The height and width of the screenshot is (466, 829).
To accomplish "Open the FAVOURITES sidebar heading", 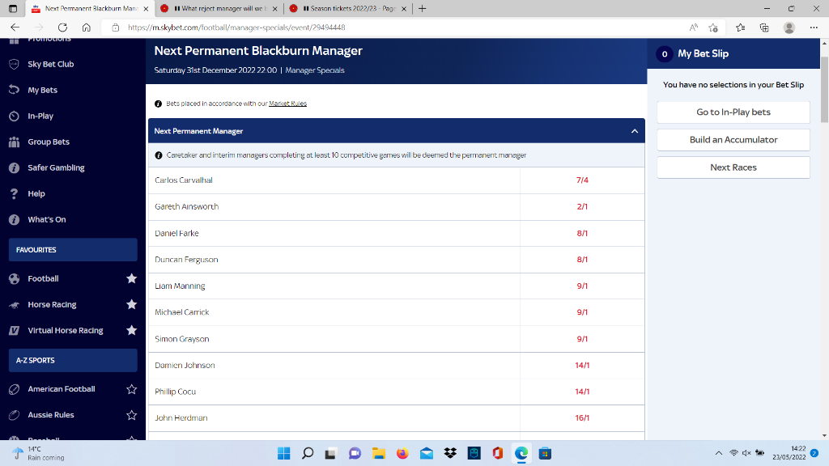I will click(x=73, y=250).
